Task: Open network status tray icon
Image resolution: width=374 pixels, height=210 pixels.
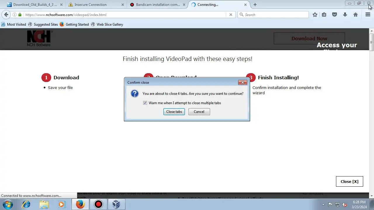Action: [337, 204]
